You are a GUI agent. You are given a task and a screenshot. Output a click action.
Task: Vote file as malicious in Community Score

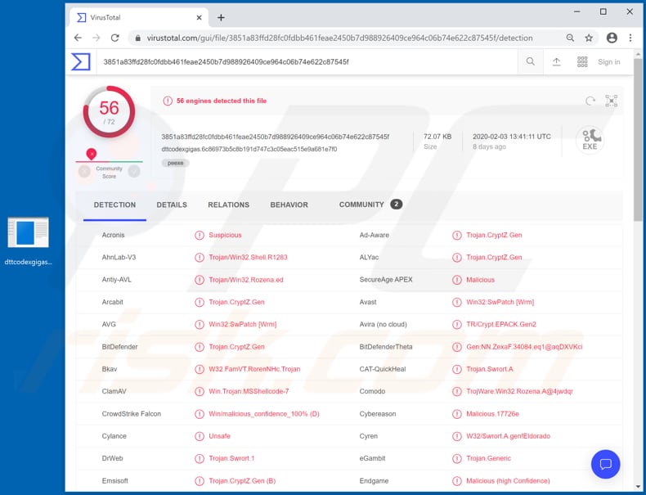pyautogui.click(x=84, y=172)
